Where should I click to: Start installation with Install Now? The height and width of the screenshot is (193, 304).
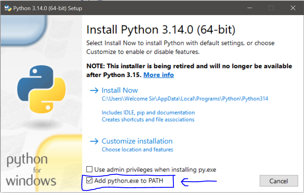point(120,90)
